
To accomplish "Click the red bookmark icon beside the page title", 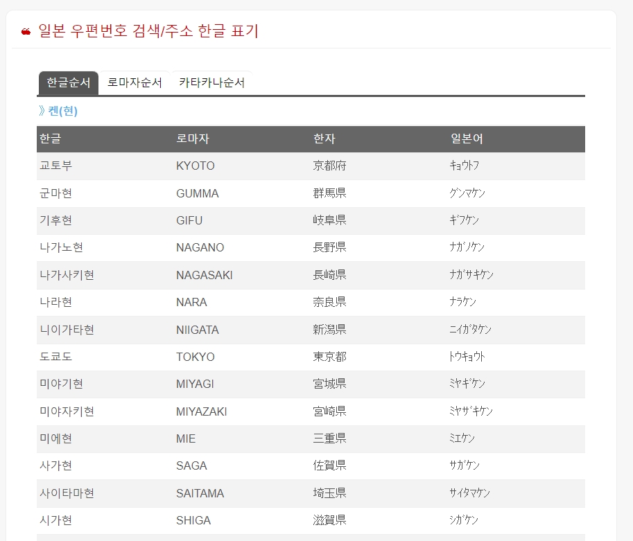I will point(23,30).
